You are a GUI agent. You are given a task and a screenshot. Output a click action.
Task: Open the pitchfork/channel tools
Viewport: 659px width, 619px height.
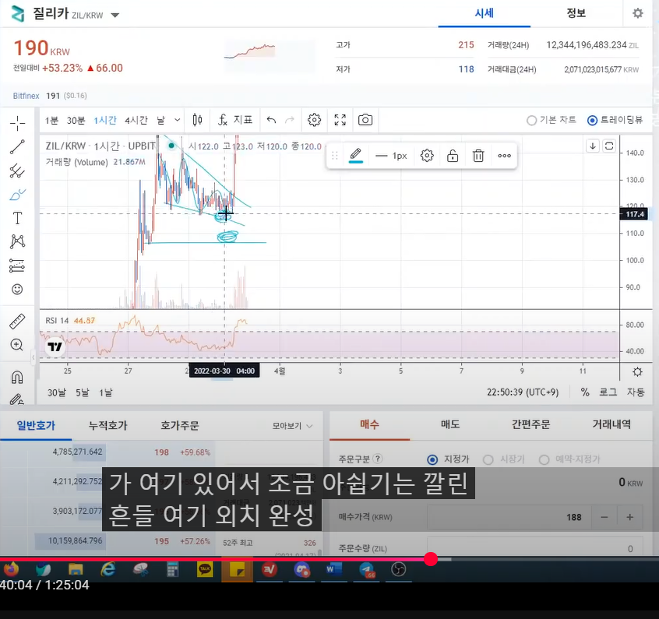click(x=17, y=171)
